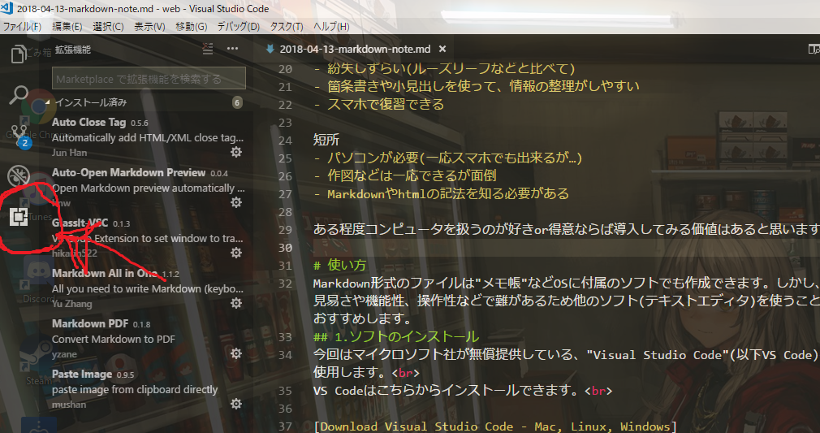
Task: Open the preview icon at editor top right
Action: [814, 50]
